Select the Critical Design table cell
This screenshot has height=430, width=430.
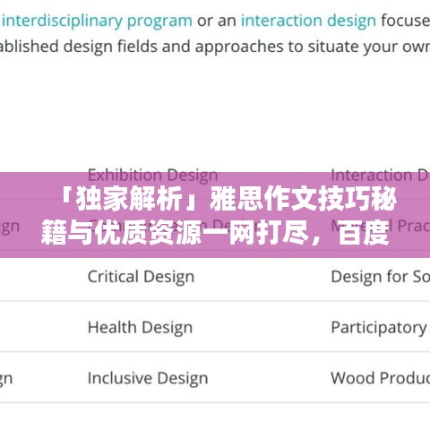[141, 277]
